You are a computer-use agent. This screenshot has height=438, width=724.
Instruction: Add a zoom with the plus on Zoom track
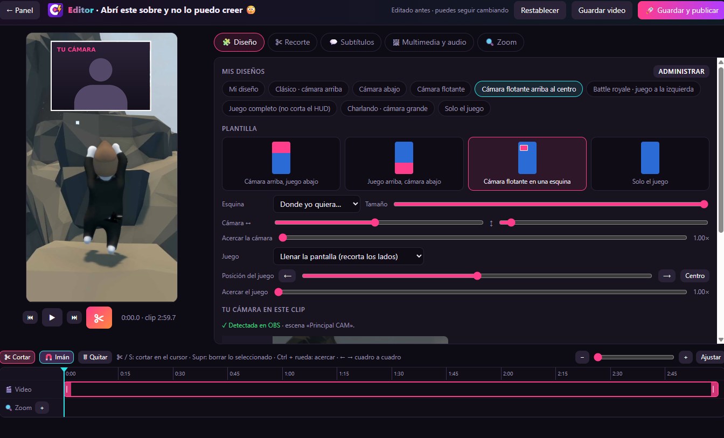point(42,408)
